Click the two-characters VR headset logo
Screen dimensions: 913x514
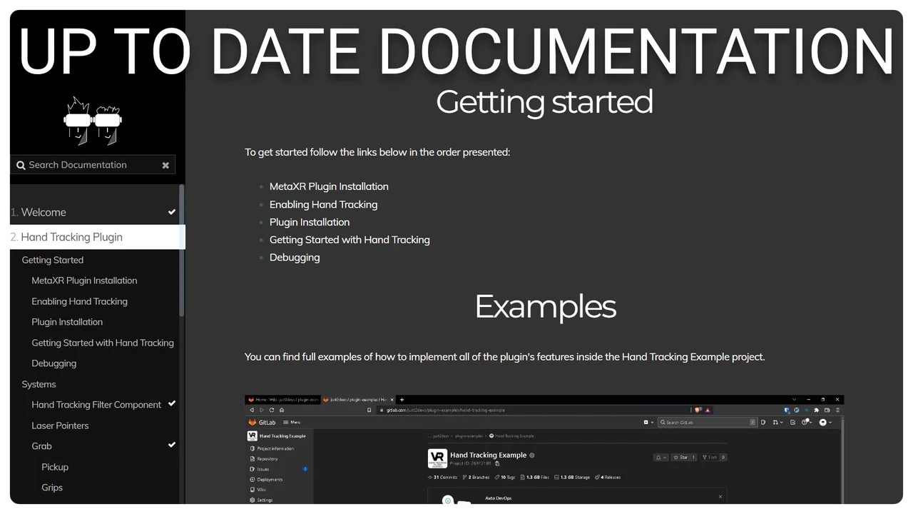[x=93, y=121]
